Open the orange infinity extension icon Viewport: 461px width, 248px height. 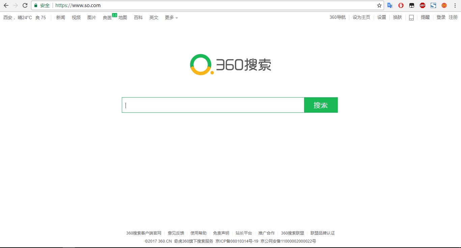click(x=444, y=5)
